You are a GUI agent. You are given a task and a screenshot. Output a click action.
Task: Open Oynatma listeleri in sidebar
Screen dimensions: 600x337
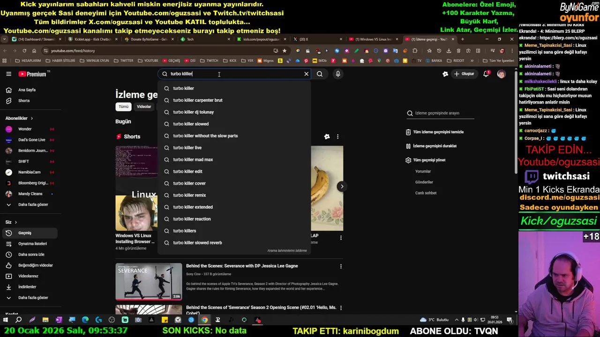30,244
